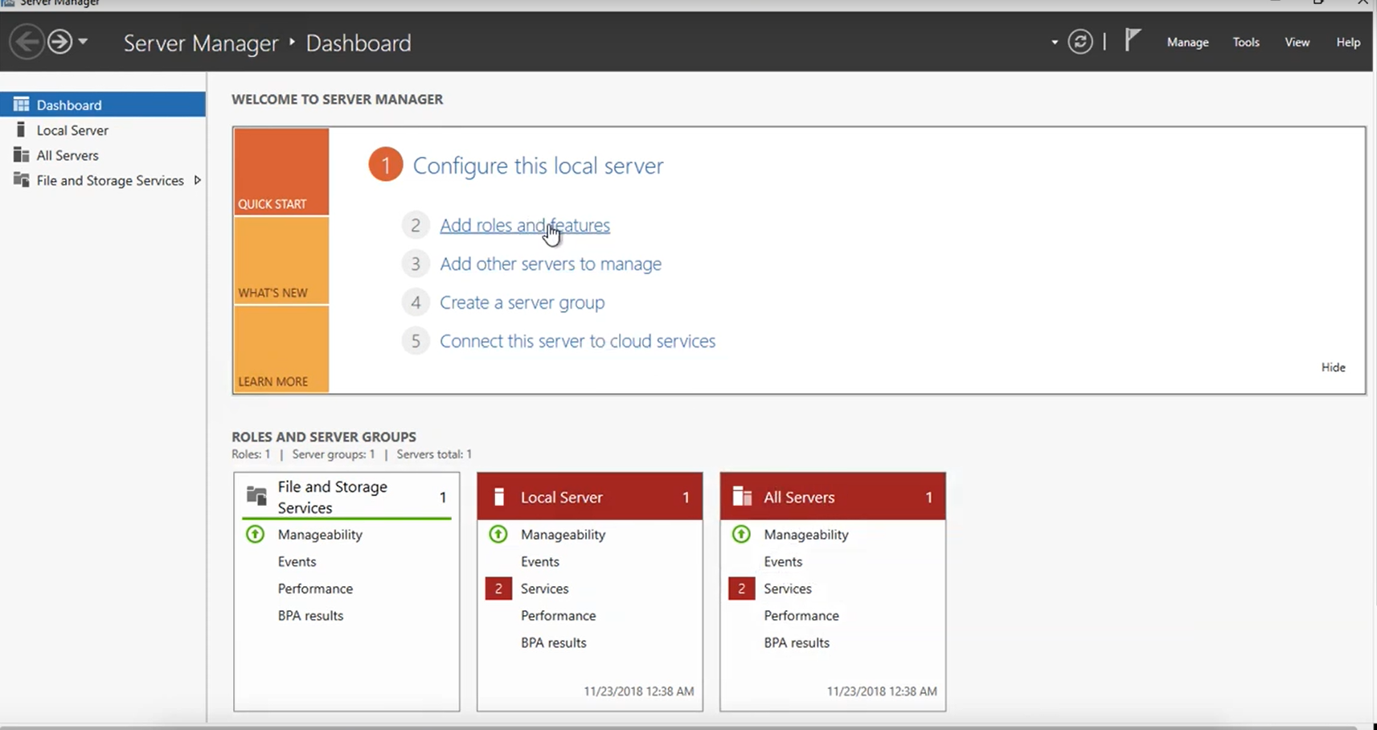The image size is (1377, 730).
Task: Click the File and Storage Services tile icon
Action: tap(256, 495)
